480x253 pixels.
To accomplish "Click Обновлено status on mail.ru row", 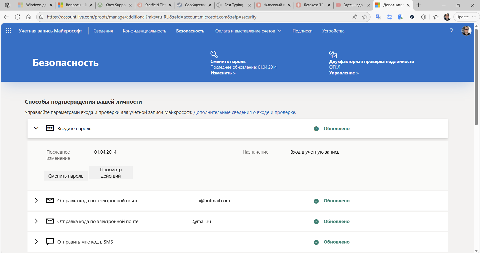I will point(336,221).
